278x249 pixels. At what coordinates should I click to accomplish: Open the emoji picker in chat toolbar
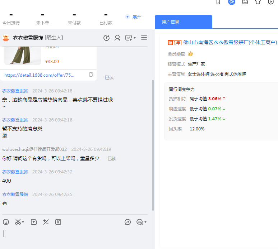coord(6,222)
